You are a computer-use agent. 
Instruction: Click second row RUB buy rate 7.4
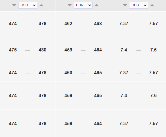pyautogui.click(x=124, y=50)
